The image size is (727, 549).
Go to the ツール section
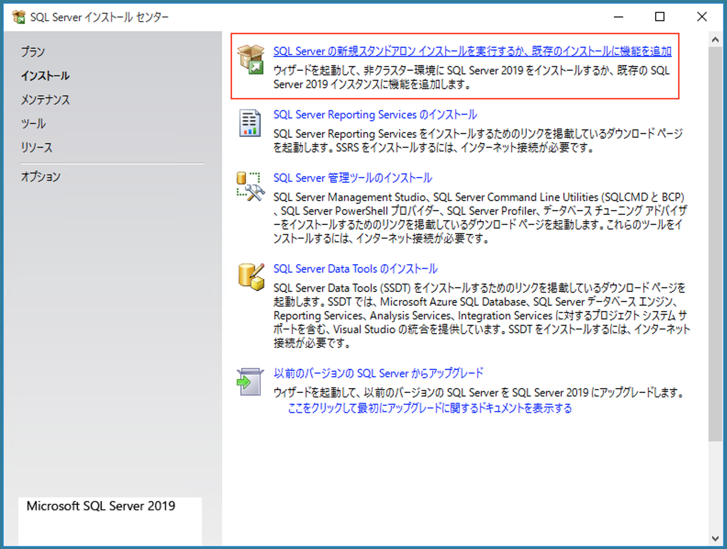coord(33,123)
